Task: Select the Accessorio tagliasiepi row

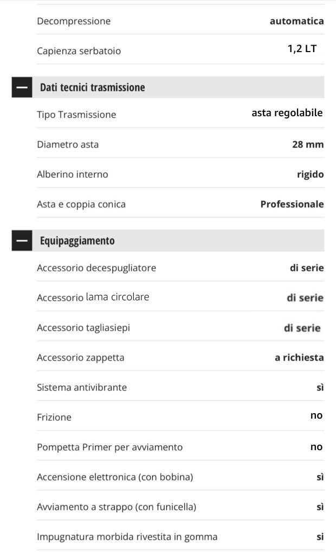Action: [x=180, y=326]
